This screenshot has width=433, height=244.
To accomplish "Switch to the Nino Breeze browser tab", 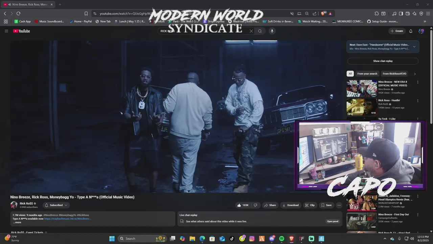I will pos(28,4).
